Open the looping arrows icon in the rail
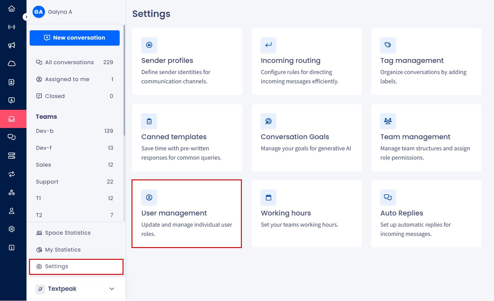Image resolution: width=494 pixels, height=301 pixels. point(11,174)
